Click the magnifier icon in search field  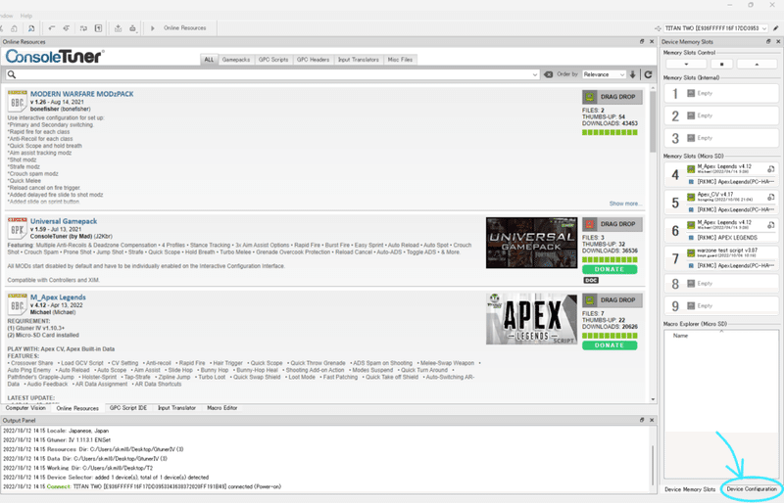(12, 74)
